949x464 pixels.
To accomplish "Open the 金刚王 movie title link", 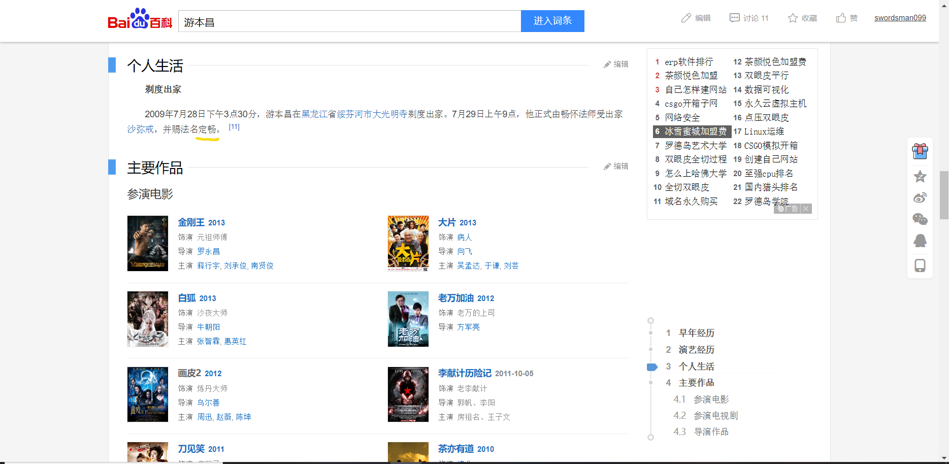I will click(x=191, y=222).
